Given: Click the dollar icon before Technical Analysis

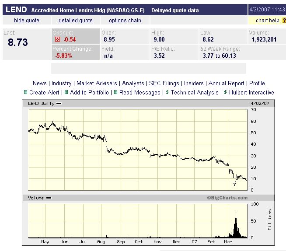Looking at the screenshot, I should click(x=167, y=92).
